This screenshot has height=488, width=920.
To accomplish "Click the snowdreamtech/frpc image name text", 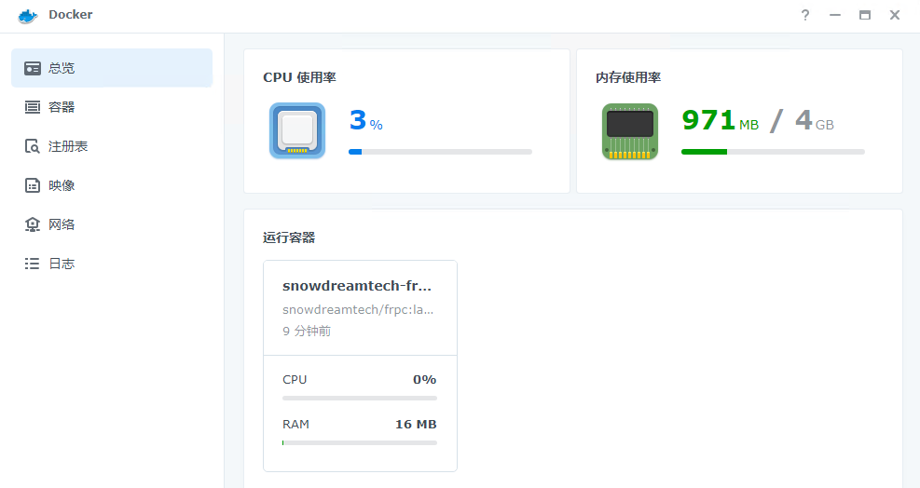I will click(x=358, y=309).
